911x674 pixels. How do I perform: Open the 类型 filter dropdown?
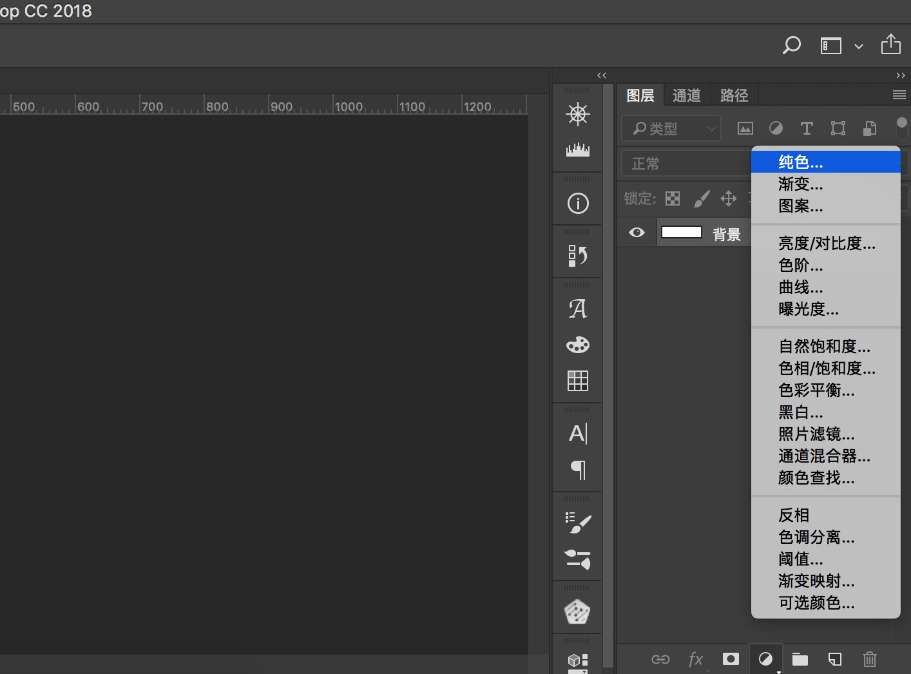tap(671, 128)
